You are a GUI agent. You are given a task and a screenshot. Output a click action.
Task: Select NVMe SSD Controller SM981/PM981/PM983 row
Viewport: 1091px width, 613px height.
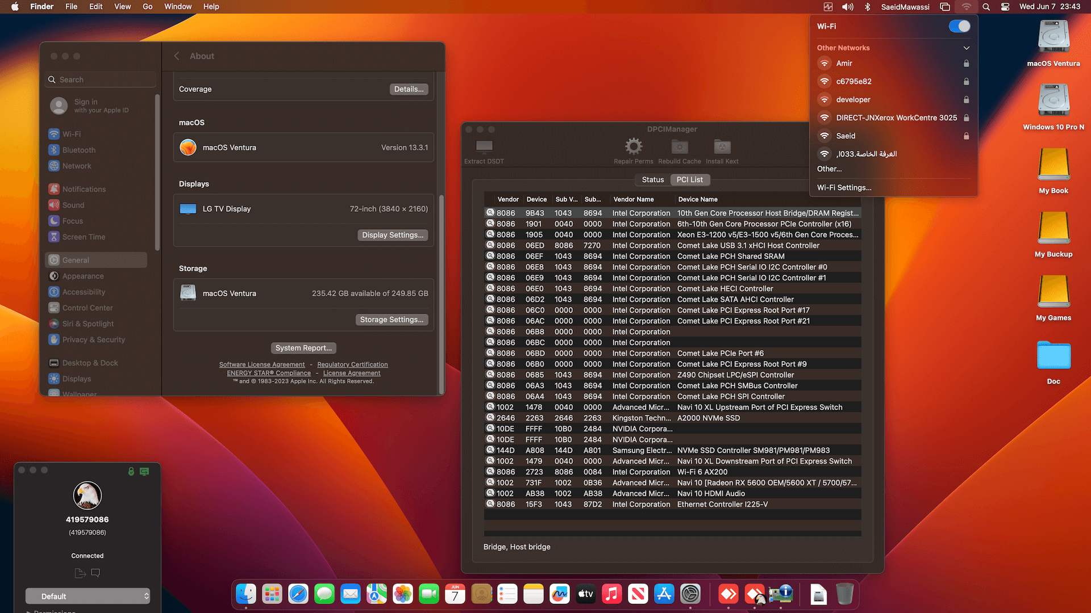pyautogui.click(x=673, y=450)
